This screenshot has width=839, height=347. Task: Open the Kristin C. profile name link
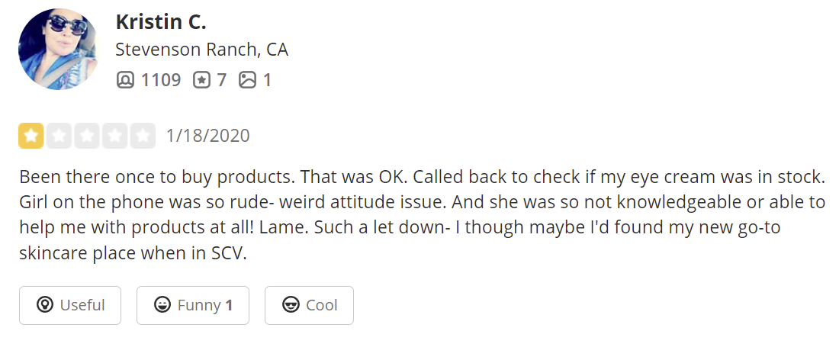(x=160, y=22)
